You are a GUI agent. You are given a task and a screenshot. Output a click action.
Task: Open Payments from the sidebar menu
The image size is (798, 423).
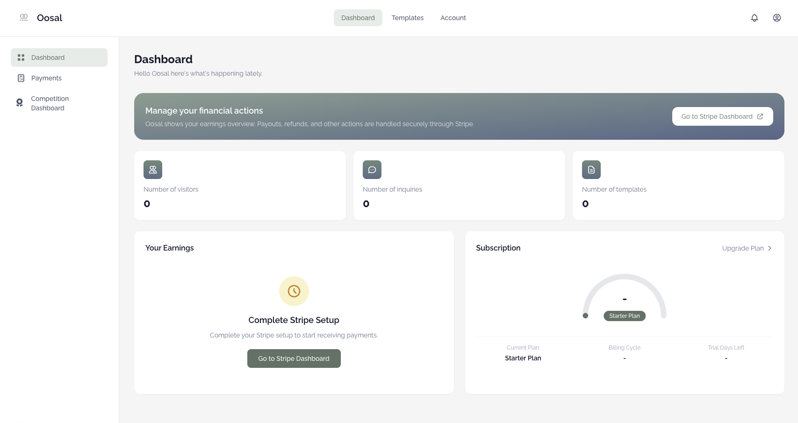[x=46, y=78]
